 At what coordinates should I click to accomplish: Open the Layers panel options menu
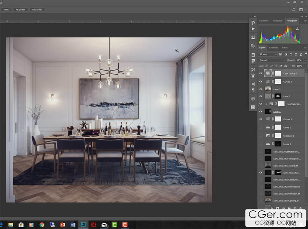(x=305, y=48)
